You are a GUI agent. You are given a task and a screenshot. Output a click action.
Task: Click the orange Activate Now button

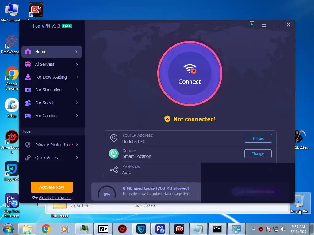click(x=52, y=187)
